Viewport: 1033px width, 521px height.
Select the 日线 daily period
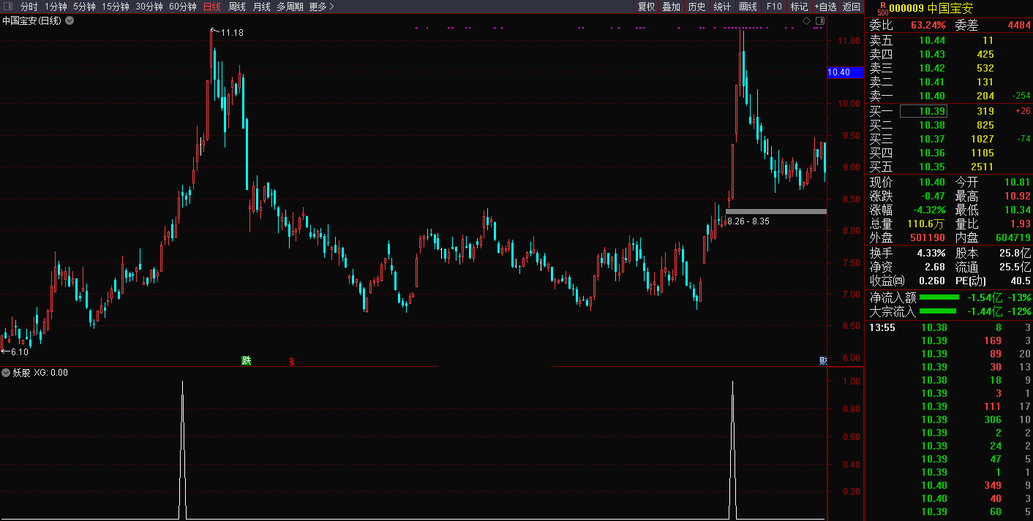212,7
